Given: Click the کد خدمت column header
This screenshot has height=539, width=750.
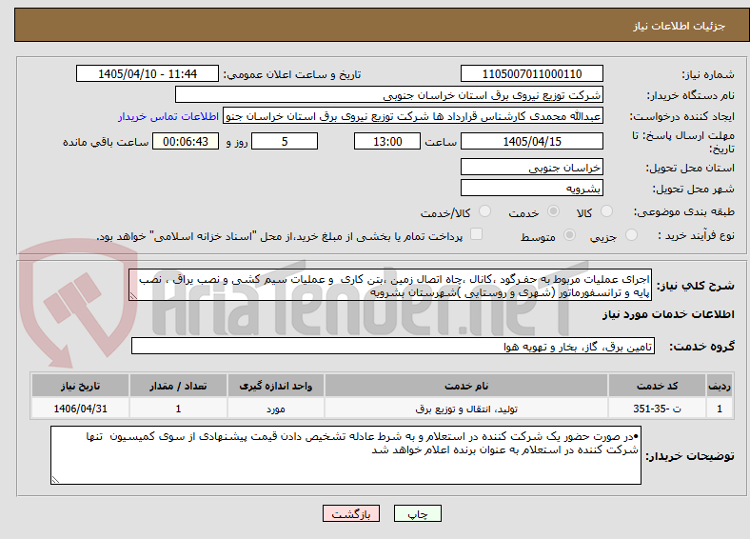Looking at the screenshot, I should [x=658, y=386].
